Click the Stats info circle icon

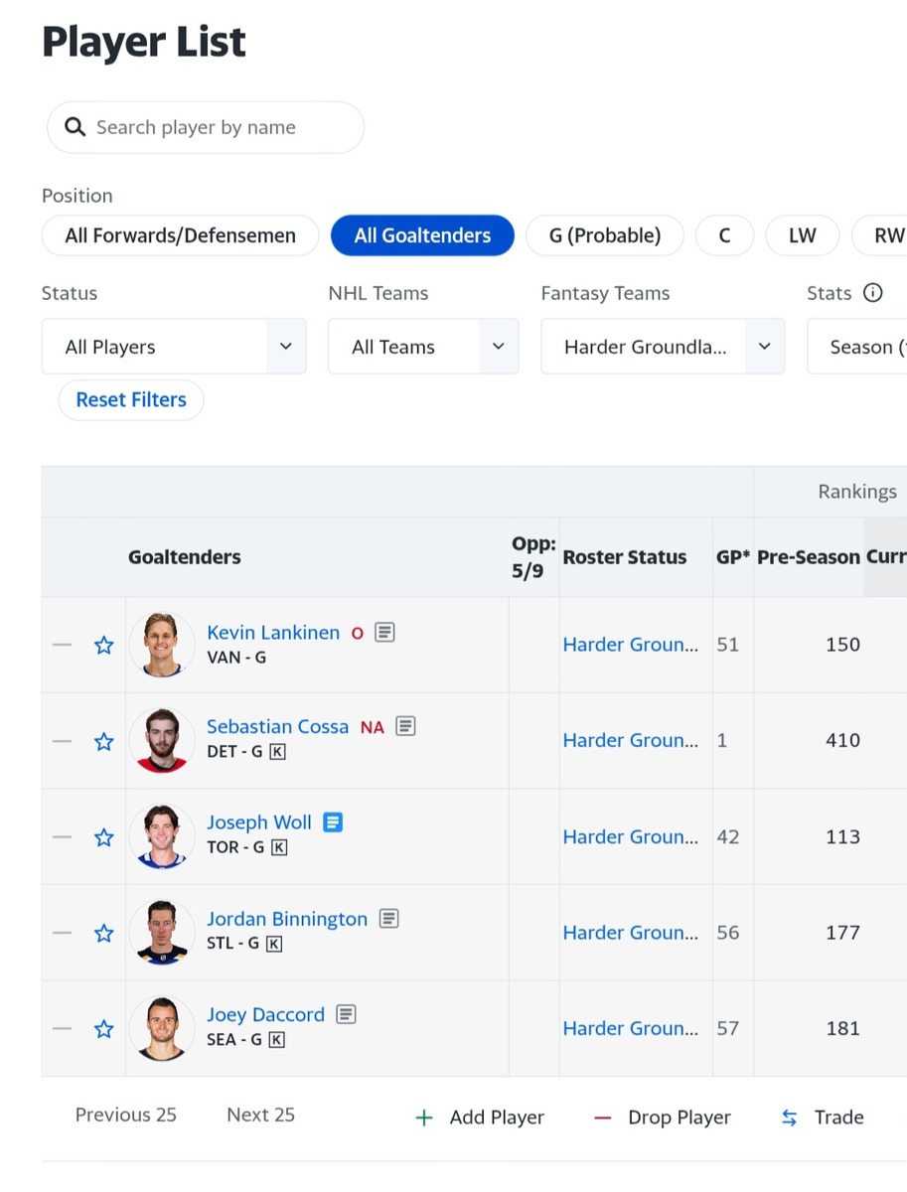pyautogui.click(x=872, y=293)
